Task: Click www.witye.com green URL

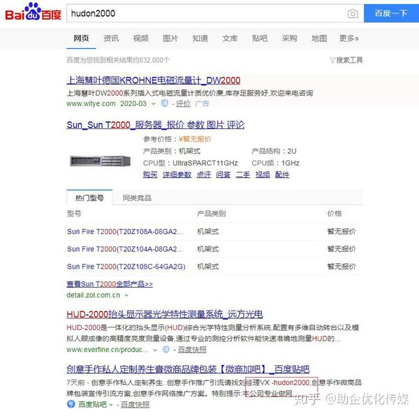Action: 91,103
